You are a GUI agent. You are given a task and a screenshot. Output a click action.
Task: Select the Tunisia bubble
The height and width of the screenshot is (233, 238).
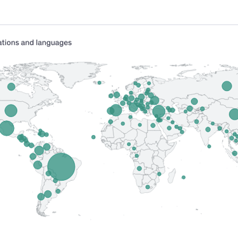[x=130, y=117]
